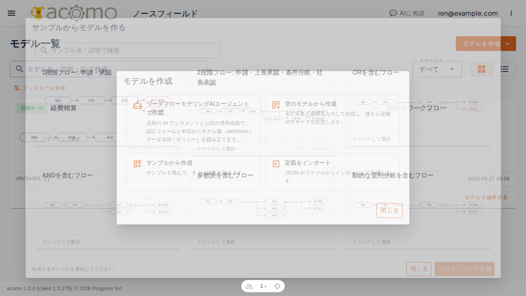Click the モデルを作成 orange button
Screen dimensions: 526x296
pyautogui.click(x=478, y=44)
